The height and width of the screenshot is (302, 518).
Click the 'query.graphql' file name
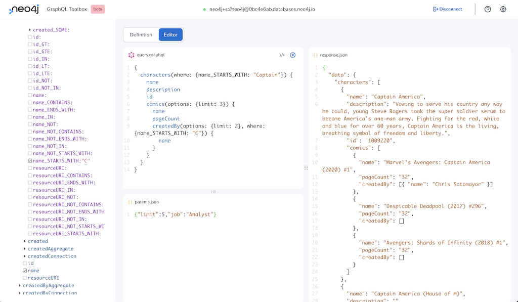coord(151,55)
